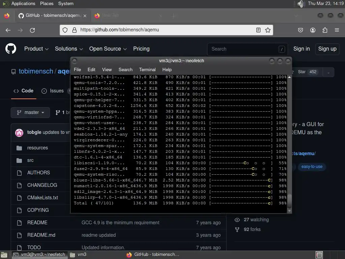
Task: Click Sign in link
Action: tap(302, 49)
